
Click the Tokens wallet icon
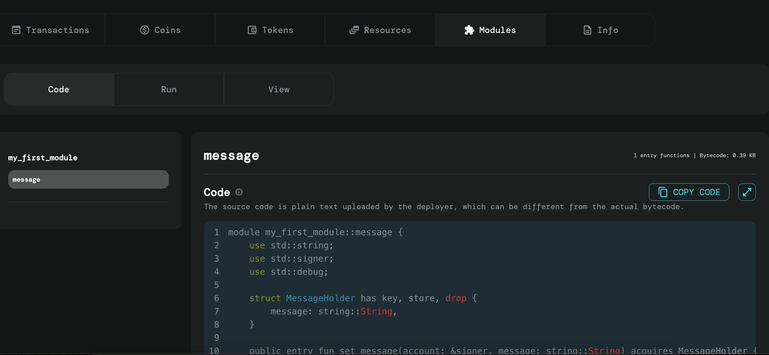(252, 30)
